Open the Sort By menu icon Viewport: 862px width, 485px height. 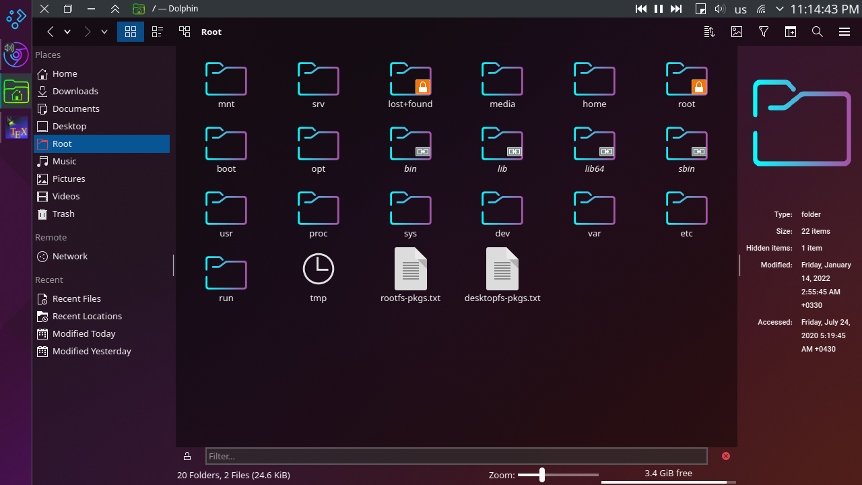tap(709, 32)
